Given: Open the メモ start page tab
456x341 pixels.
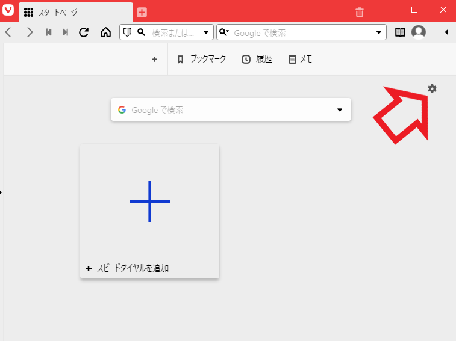Looking at the screenshot, I should (x=301, y=59).
